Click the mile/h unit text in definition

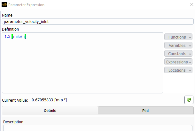pyautogui.click(x=19, y=36)
